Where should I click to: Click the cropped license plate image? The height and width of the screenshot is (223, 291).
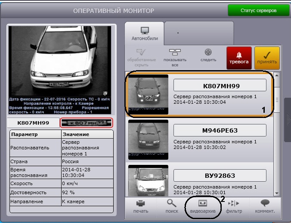pyautogui.click(x=86, y=123)
